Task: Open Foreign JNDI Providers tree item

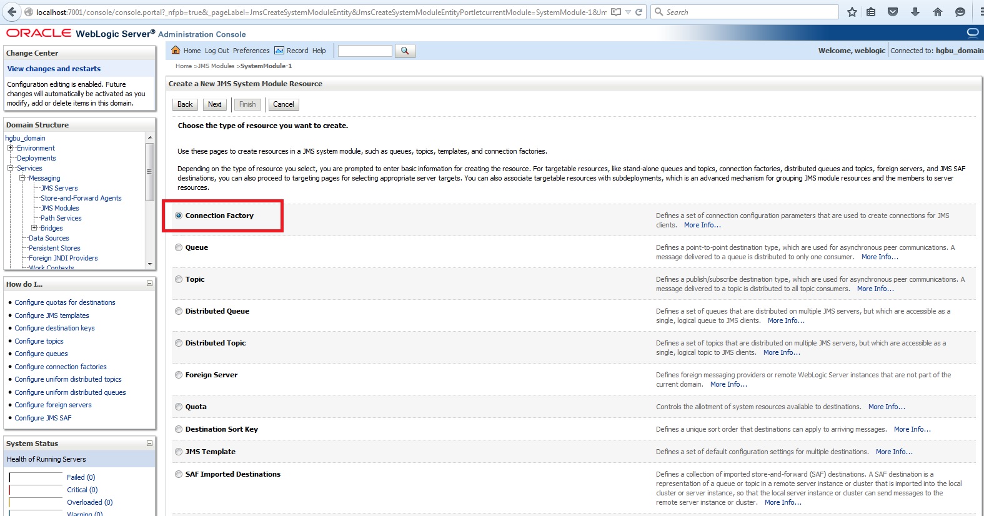Action: coord(63,258)
